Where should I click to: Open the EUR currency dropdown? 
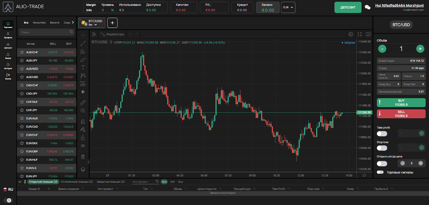tap(288, 8)
